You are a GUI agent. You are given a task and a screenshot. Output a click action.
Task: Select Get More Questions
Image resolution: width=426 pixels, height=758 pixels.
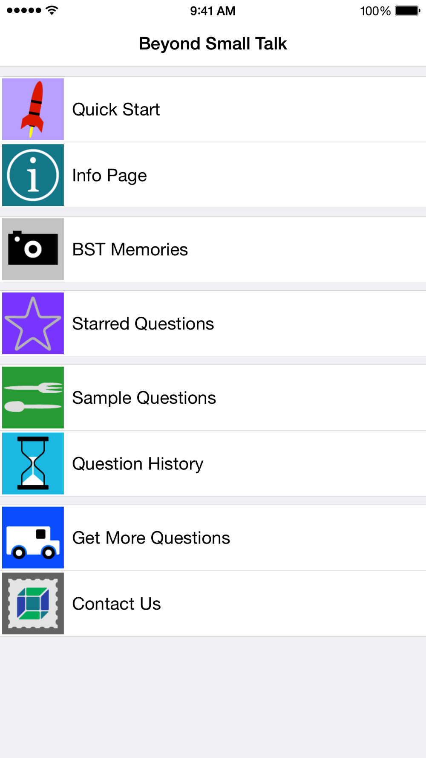point(151,538)
